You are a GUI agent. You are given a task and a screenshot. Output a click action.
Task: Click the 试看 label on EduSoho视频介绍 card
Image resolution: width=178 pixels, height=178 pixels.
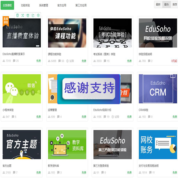pyautogui.click(x=117, y=117)
